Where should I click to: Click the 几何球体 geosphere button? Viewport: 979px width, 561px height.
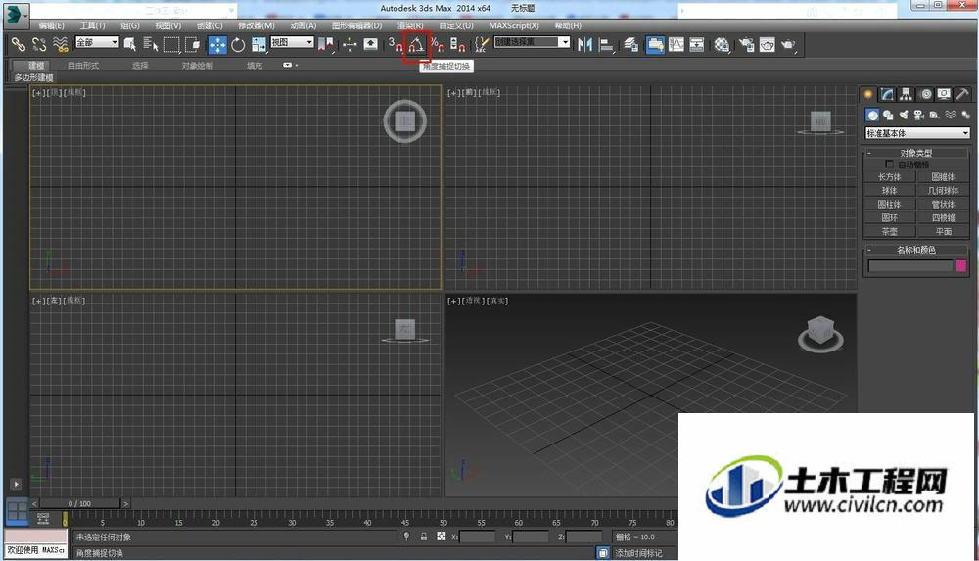coord(943,191)
